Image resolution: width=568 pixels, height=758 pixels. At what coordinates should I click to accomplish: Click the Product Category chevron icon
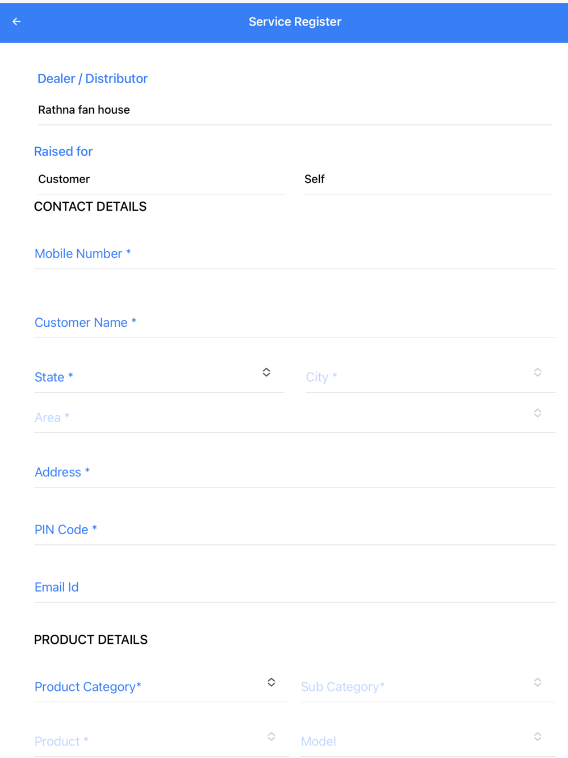(272, 682)
